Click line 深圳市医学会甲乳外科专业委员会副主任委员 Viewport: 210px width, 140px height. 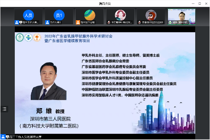click(115, 72)
